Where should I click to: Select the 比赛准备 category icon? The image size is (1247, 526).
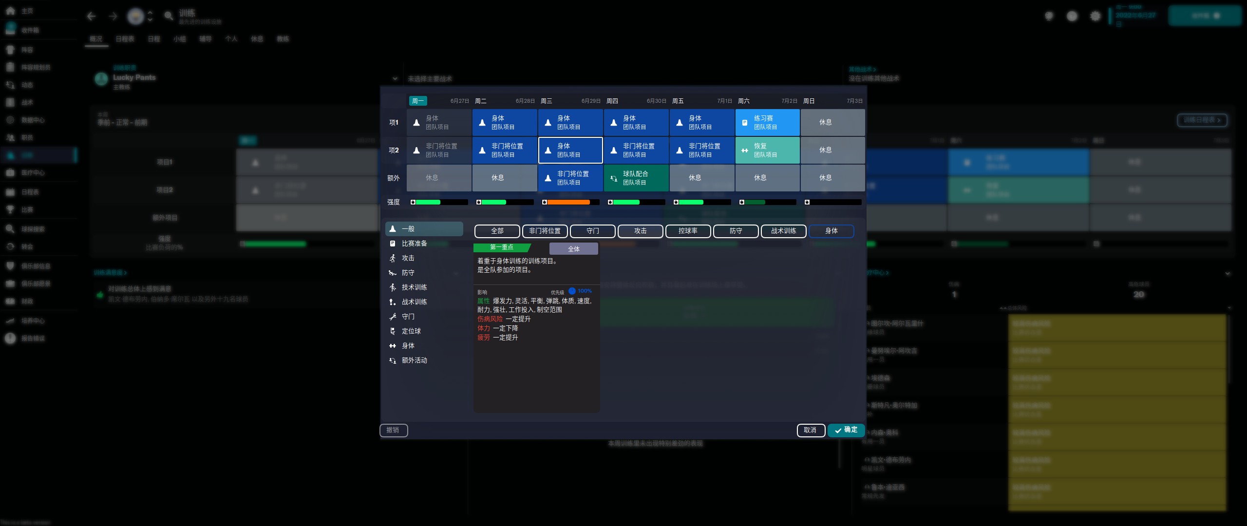coord(393,244)
